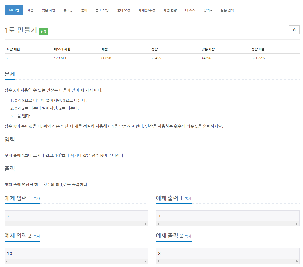Click the 맞은 사람 column header in table

(x=208, y=49)
